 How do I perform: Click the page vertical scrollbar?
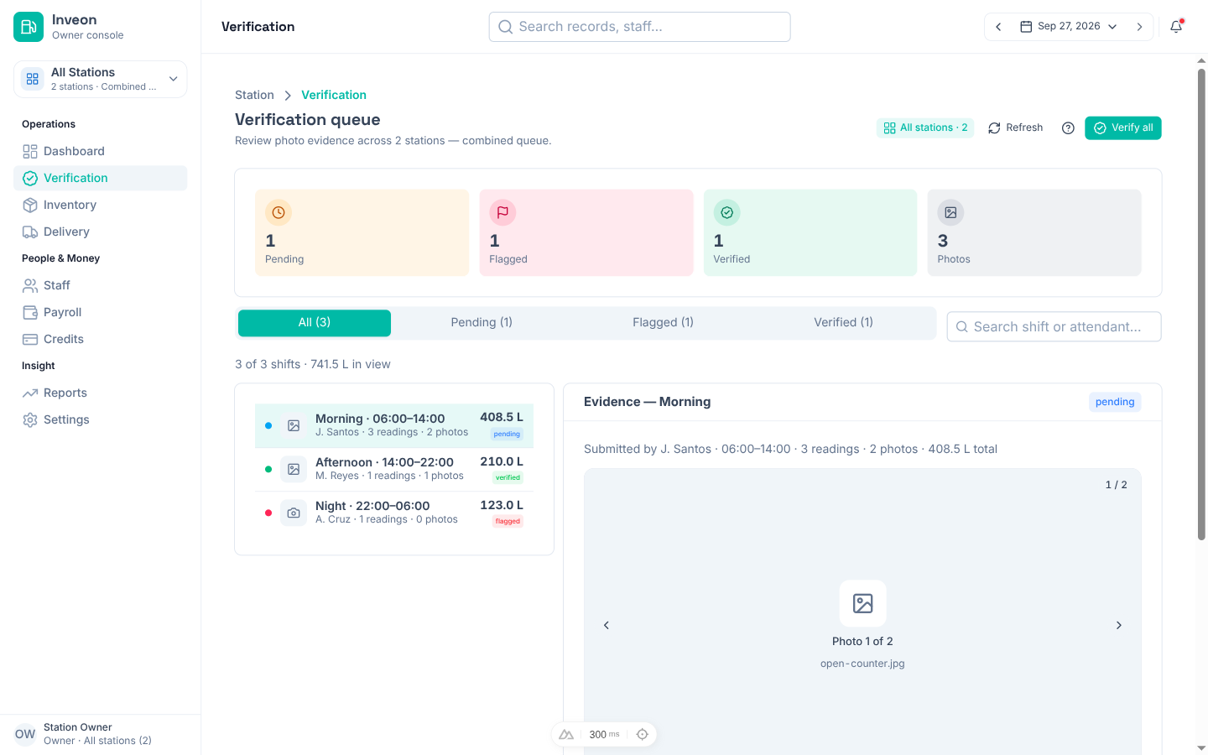coord(1201,304)
